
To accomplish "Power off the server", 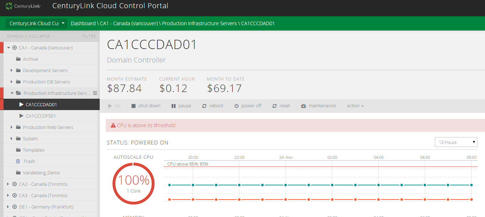I will coord(248,106).
